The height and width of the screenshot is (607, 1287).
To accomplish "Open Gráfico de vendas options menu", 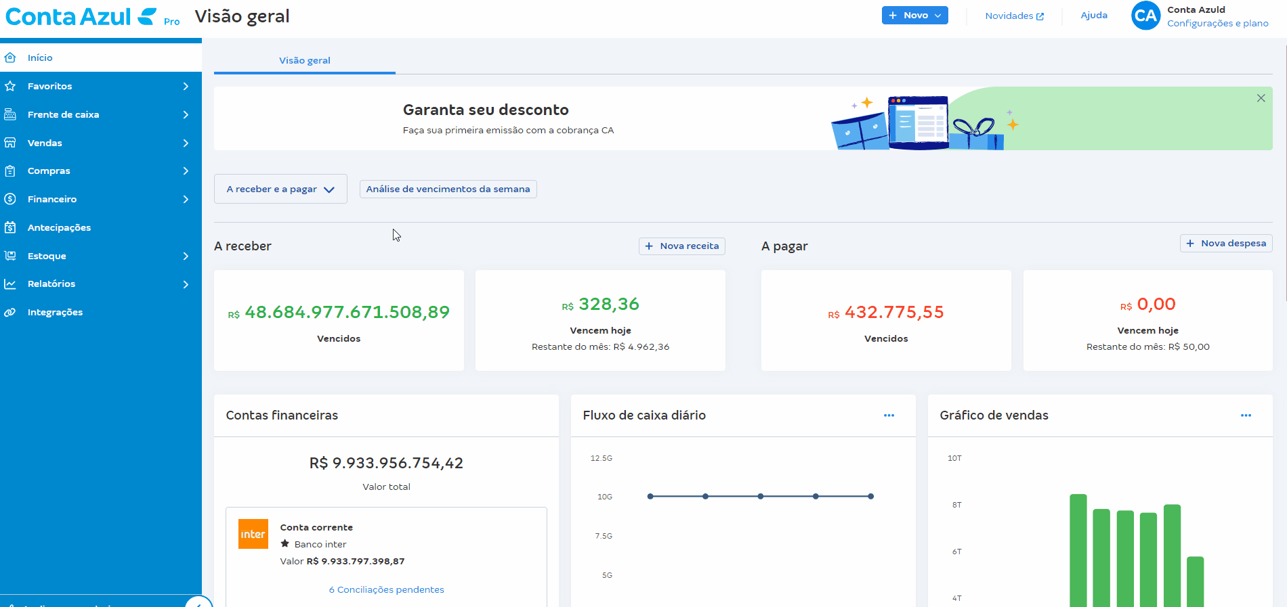I will click(1246, 415).
